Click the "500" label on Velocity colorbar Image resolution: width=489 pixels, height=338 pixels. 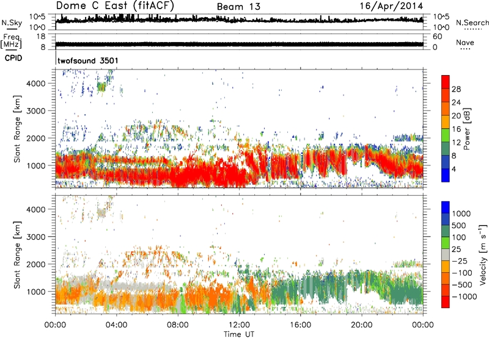click(458, 226)
